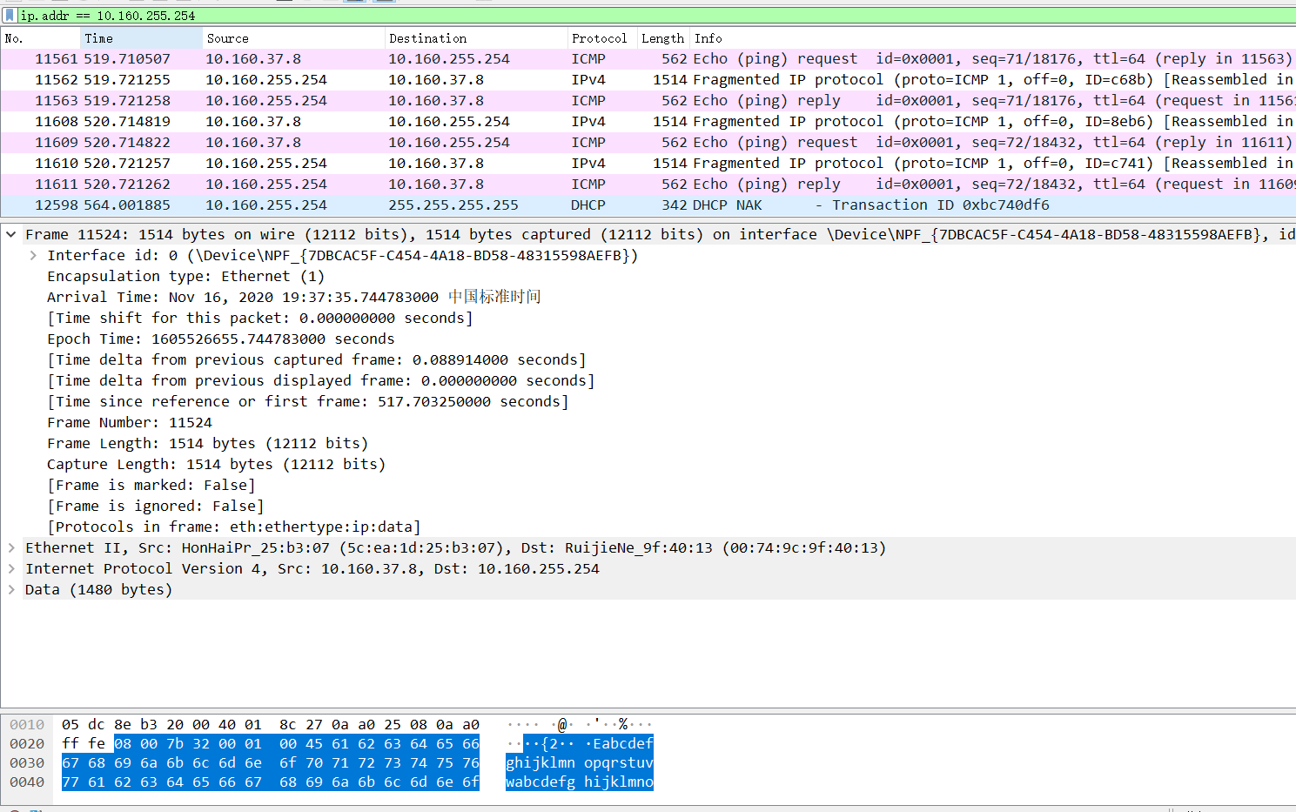Viewport: 1296px width, 812px height.
Task: Select time delta from previous captured frame
Action: (x=316, y=359)
